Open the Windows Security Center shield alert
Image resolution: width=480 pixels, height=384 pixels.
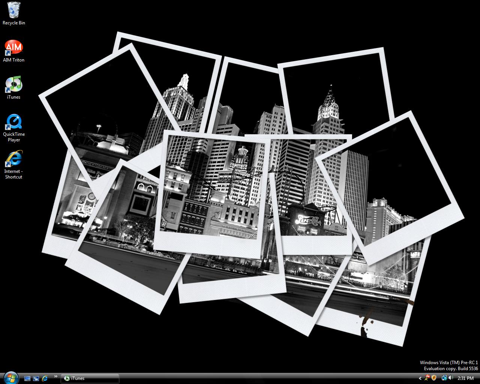tap(434, 378)
